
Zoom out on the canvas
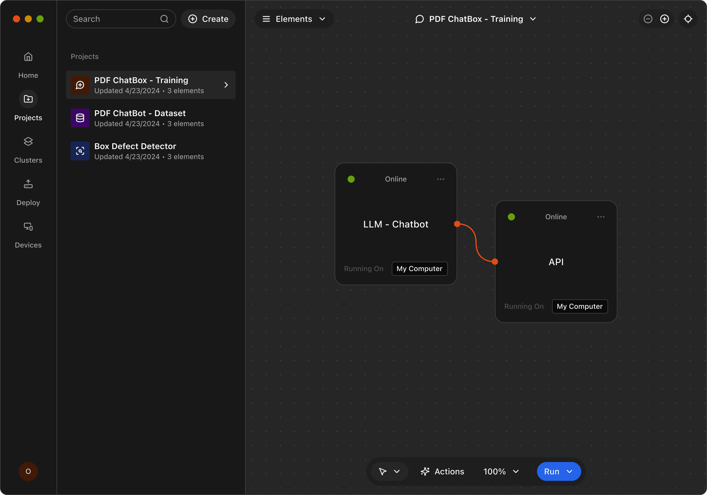tap(648, 19)
